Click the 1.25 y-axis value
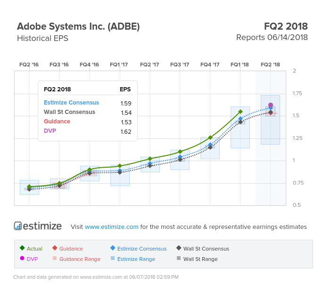323x292 pixels. coord(298,138)
